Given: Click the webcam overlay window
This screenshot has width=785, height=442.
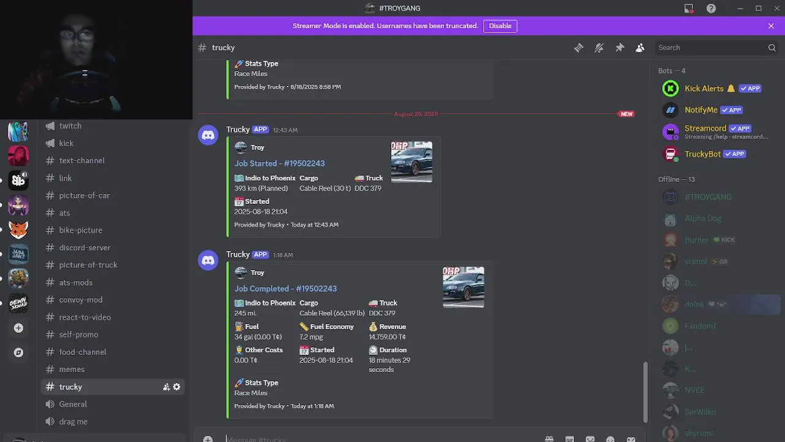Looking at the screenshot, I should [96, 60].
